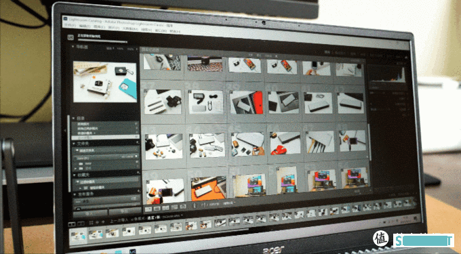Select the orange desk photo thumbnail in grid
This screenshot has height=254, width=461.
coord(208,187)
